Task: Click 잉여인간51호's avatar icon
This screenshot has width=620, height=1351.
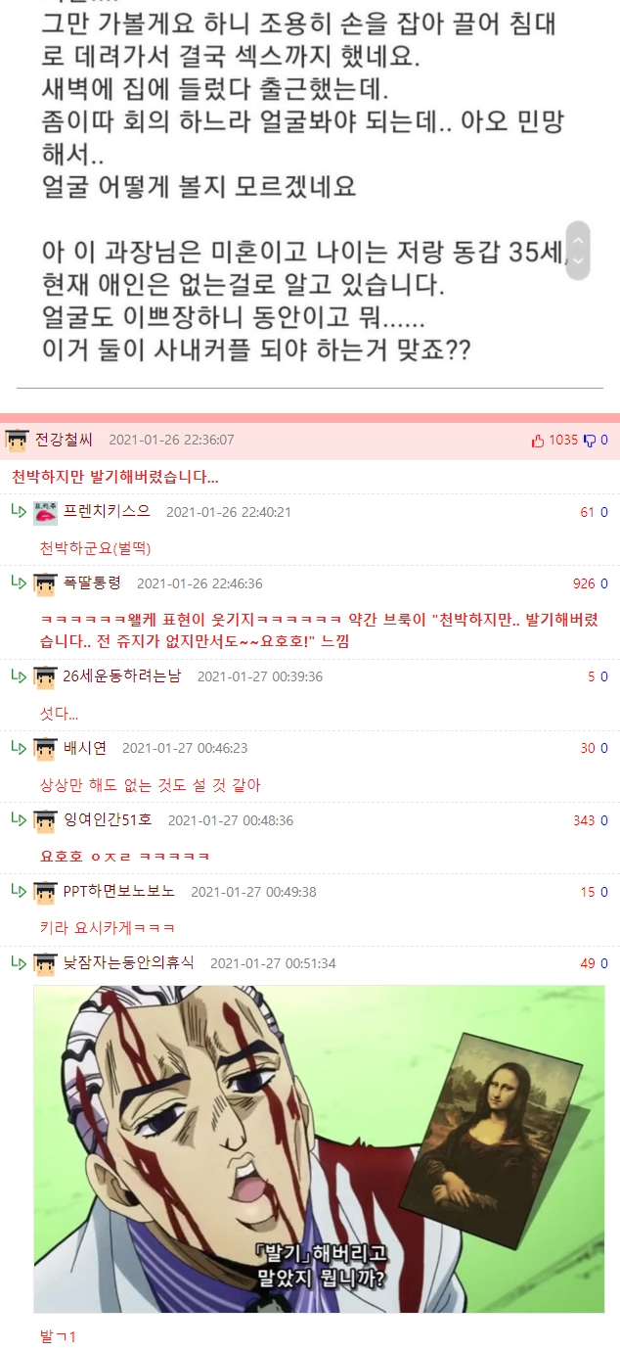Action: (x=45, y=820)
